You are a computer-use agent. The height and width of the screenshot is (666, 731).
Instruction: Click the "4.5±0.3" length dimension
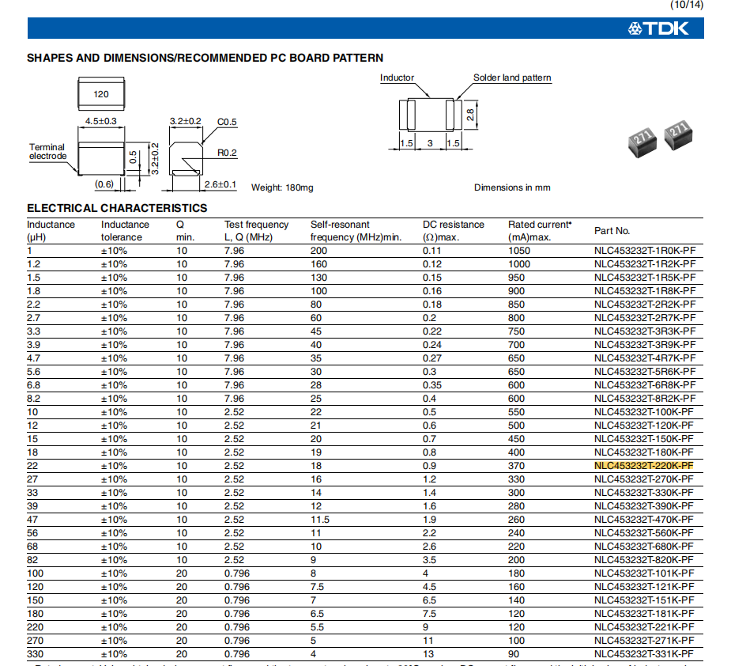click(100, 121)
